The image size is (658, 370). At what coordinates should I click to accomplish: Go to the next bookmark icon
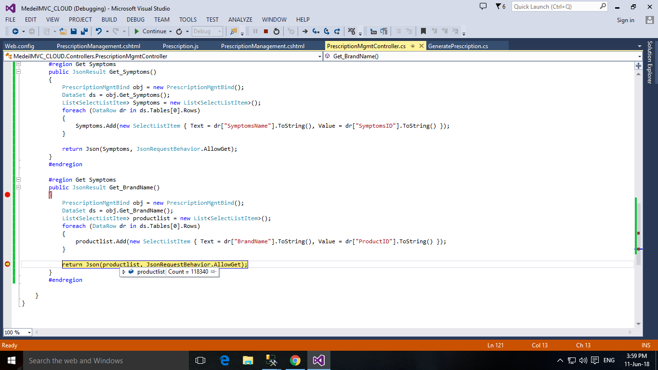point(445,31)
